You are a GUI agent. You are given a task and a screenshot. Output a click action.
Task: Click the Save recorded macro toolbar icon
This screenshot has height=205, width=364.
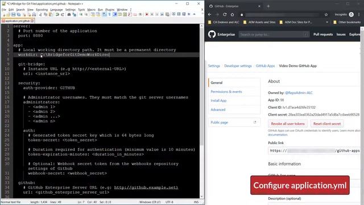(x=167, y=14)
